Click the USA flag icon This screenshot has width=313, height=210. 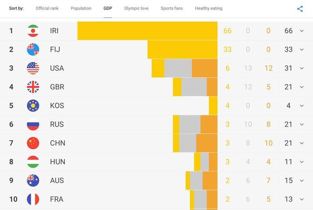click(33, 68)
